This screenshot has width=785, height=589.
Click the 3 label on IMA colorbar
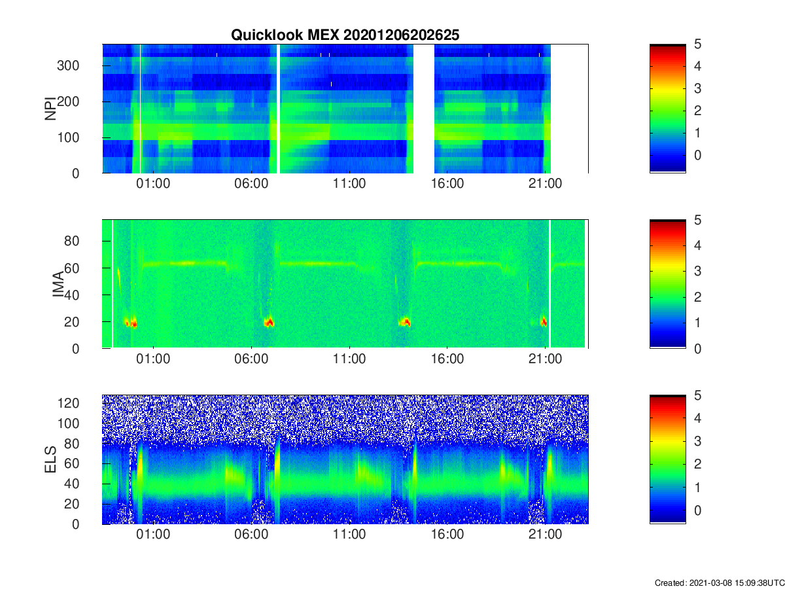(697, 271)
